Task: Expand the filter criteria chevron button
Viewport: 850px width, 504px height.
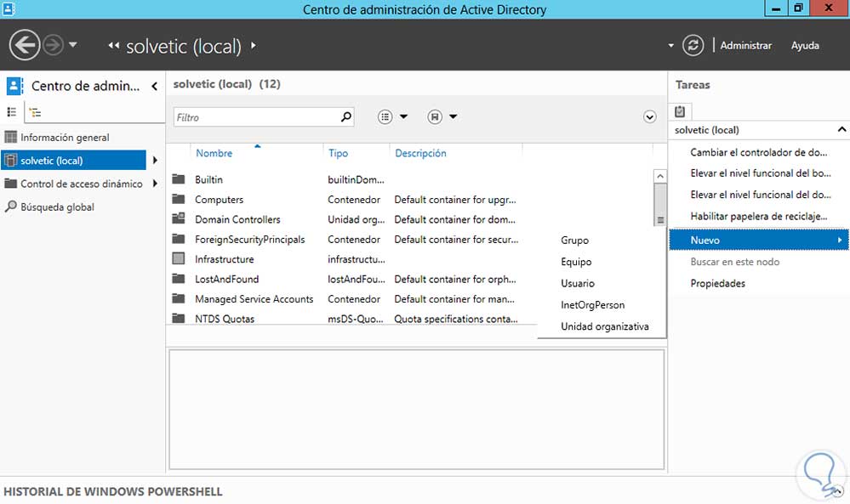Action: coord(650,117)
